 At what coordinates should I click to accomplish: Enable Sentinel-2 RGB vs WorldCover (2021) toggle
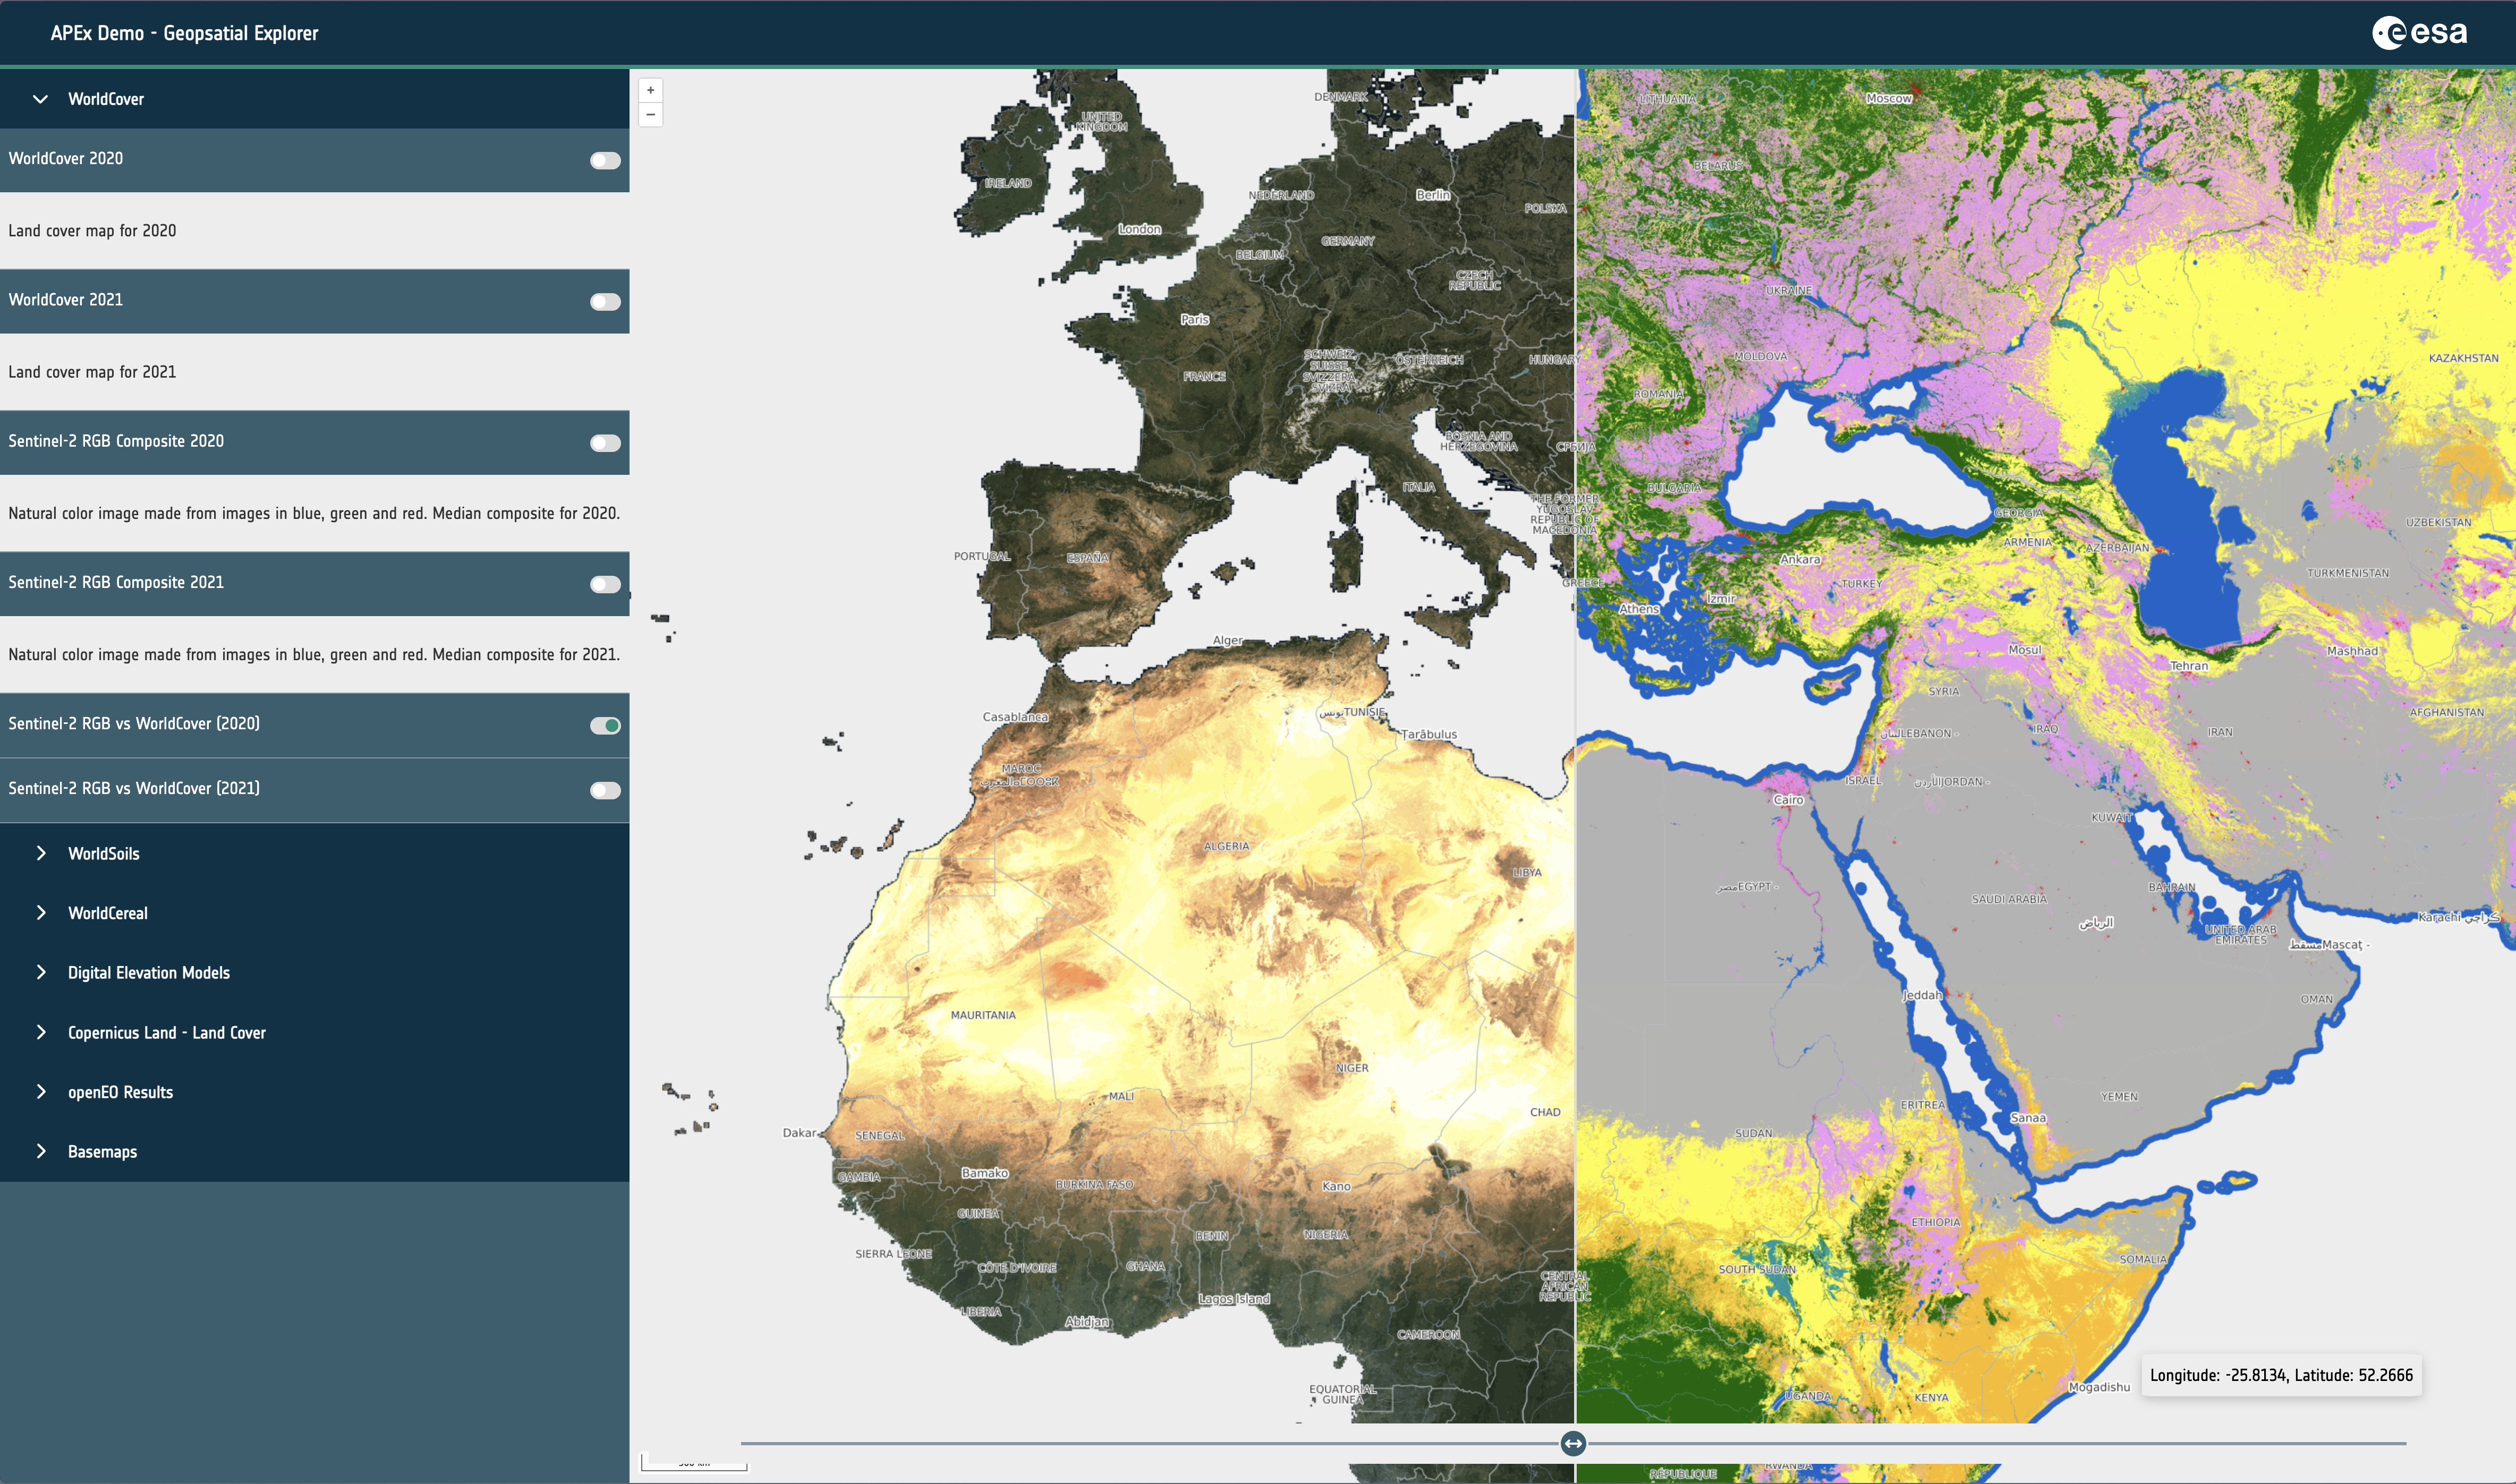(x=605, y=790)
